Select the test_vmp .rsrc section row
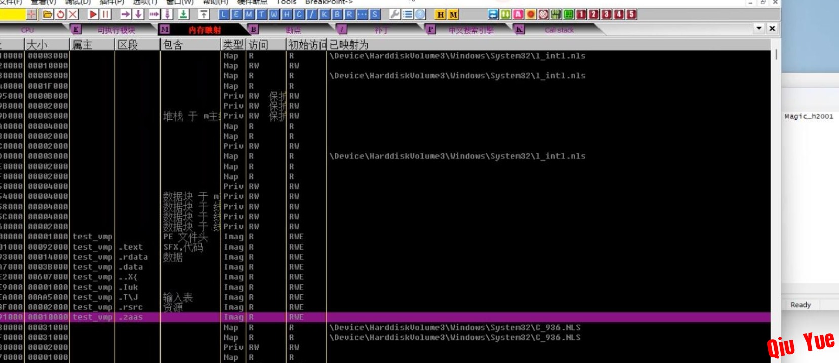This screenshot has width=839, height=363. click(385, 307)
